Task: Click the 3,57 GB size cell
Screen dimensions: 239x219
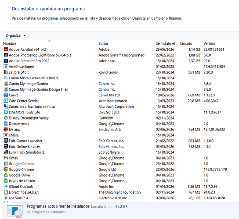Action: click(x=194, y=61)
